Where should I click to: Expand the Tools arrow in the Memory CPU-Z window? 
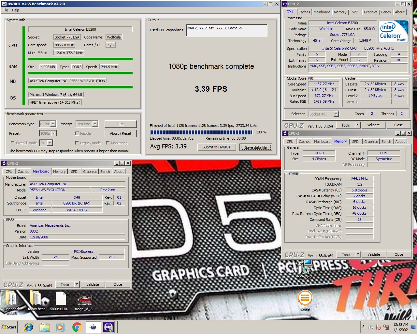coord(358,254)
